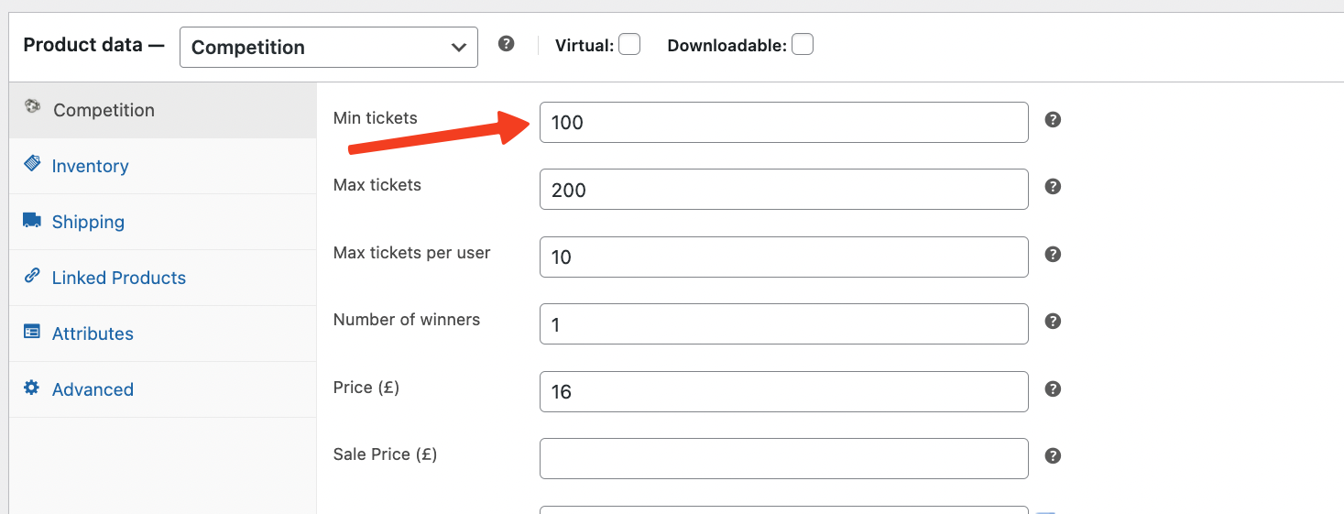Click the help icon beside Number of winners

pos(1053,322)
